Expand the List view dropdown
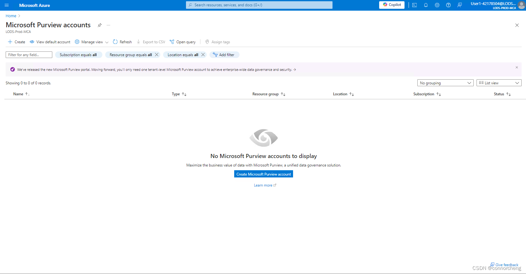The width and height of the screenshot is (526, 274). 499,83
